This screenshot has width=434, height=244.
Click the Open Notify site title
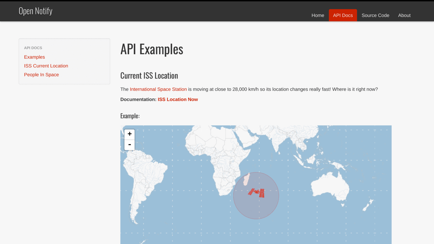[35, 11]
